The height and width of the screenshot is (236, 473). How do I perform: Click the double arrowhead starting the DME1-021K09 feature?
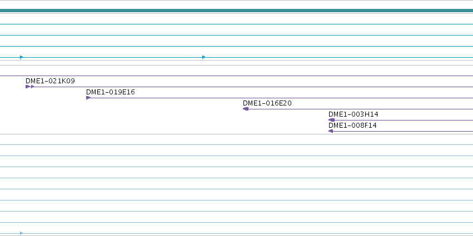(x=30, y=87)
